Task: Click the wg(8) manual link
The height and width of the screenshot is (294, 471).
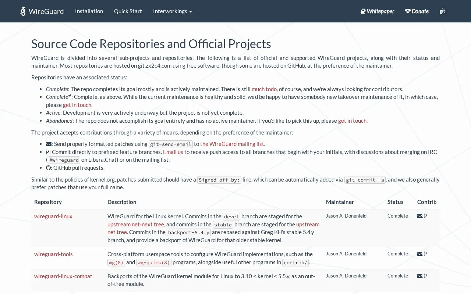Action: (116, 262)
